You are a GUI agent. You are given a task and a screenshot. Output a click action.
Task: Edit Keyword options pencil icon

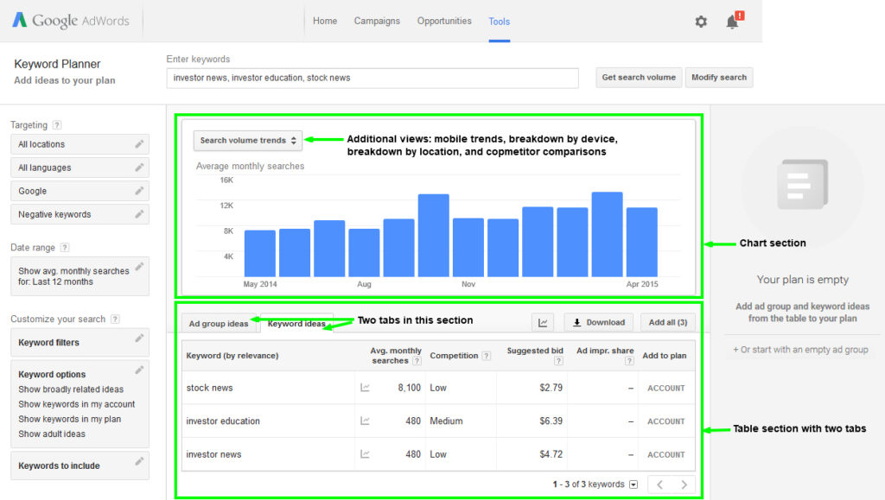[139, 370]
